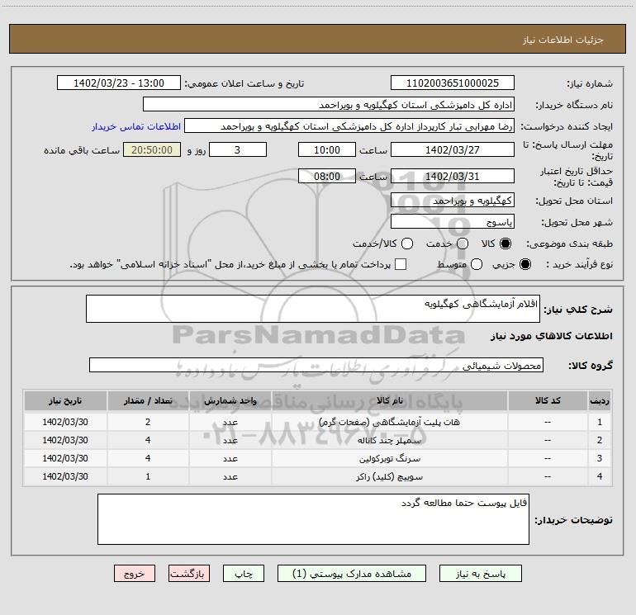Click quantity 4 in the سمپلر row
Viewport: 636px width, 615px height.
click(148, 440)
